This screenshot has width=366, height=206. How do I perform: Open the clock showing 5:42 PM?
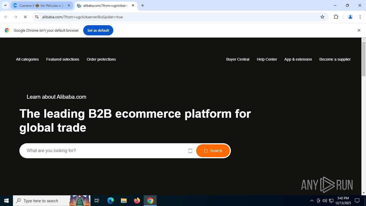343,201
